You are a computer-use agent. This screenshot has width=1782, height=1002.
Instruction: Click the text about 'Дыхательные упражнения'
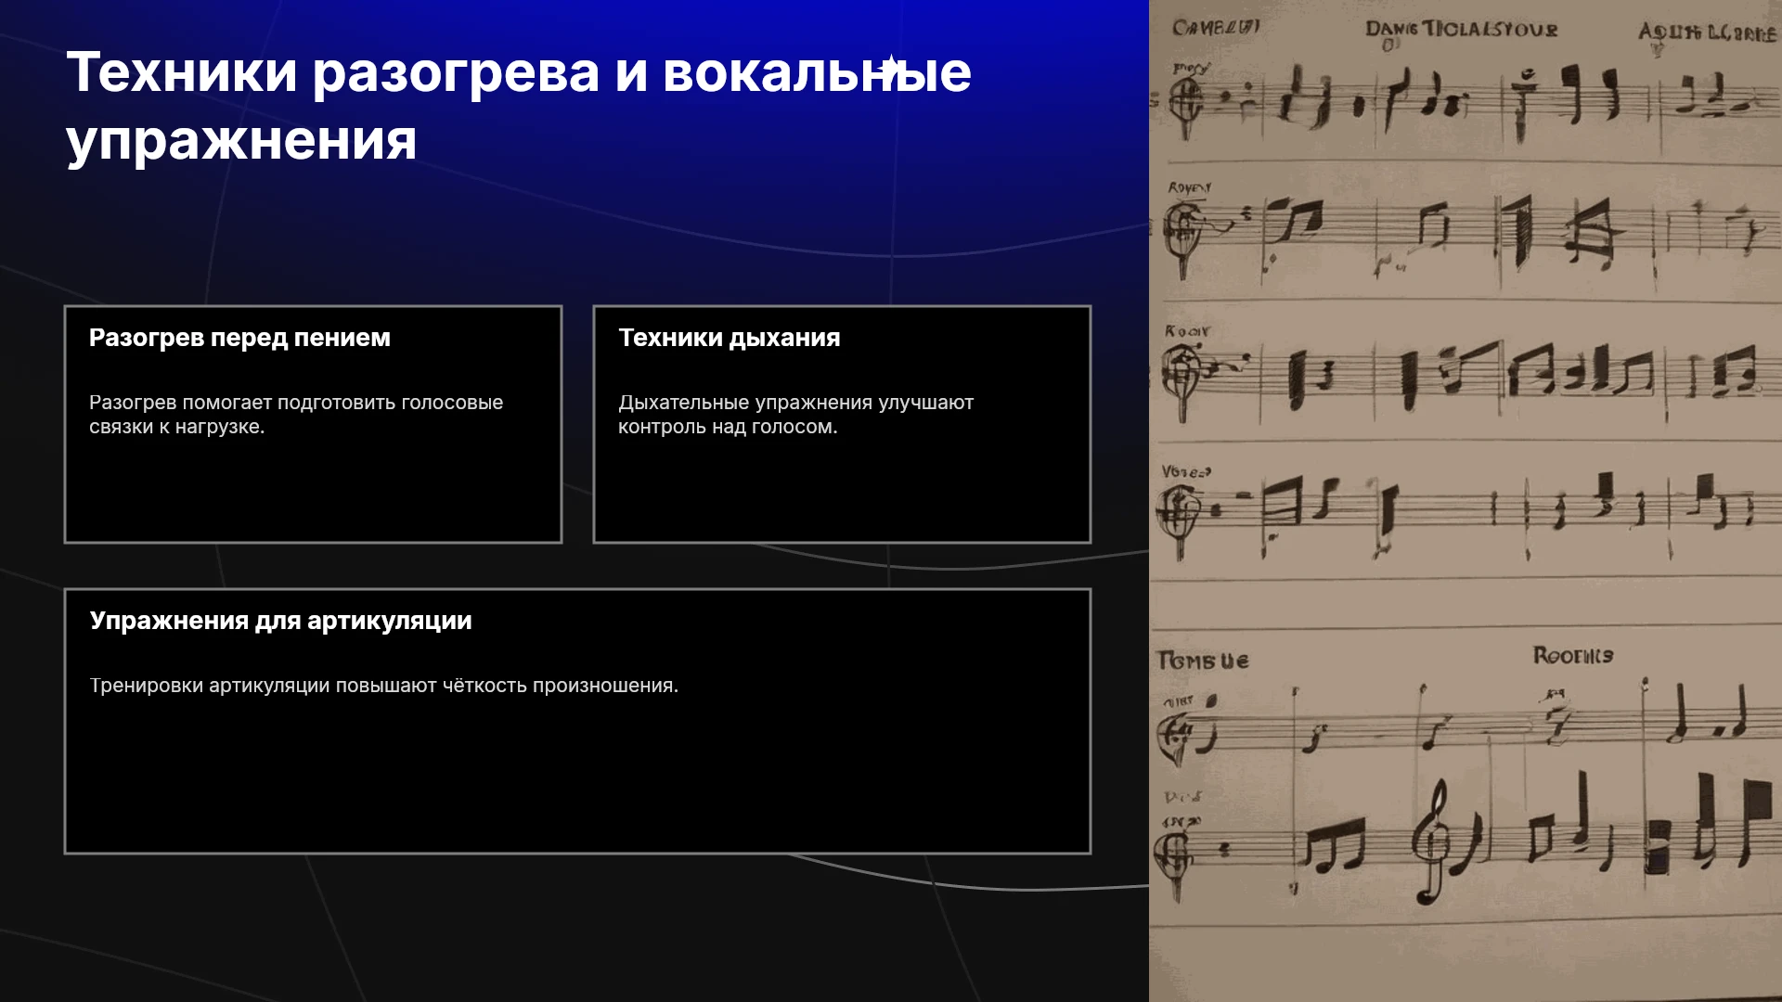[795, 415]
